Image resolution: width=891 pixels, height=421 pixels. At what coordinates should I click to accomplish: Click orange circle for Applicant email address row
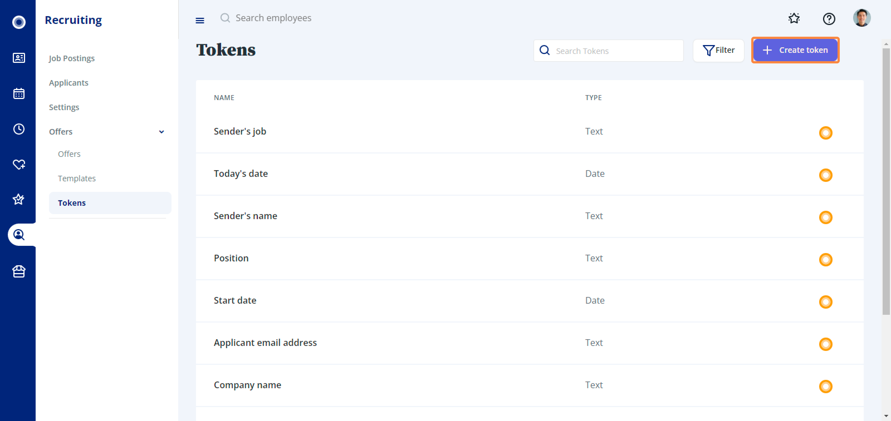(x=825, y=344)
